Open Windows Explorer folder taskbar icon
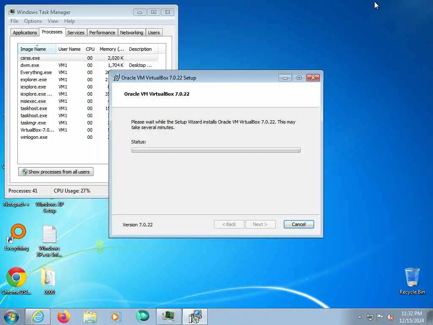Image resolution: width=433 pixels, height=325 pixels. [90, 317]
